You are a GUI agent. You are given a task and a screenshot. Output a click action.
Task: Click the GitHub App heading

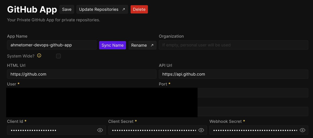coord(32,10)
